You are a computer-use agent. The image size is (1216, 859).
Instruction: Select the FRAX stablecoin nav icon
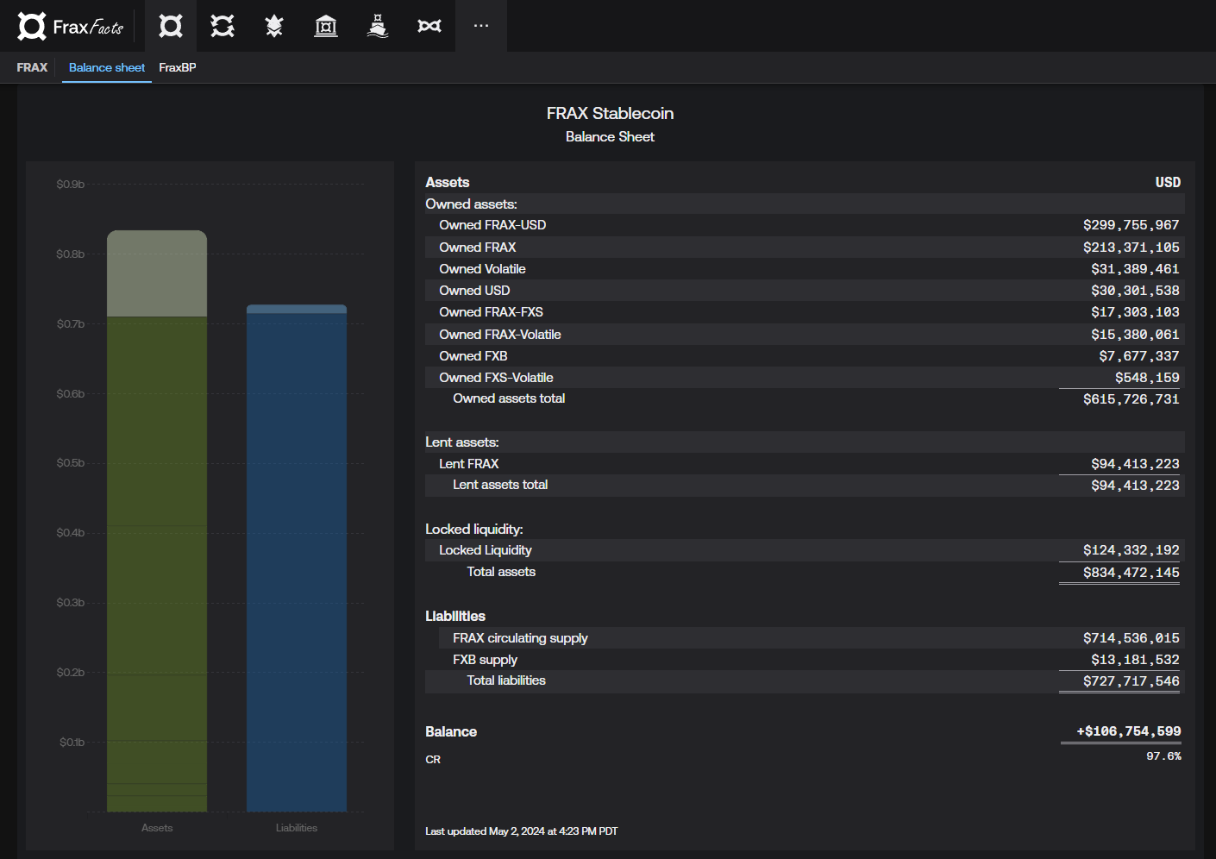(171, 27)
